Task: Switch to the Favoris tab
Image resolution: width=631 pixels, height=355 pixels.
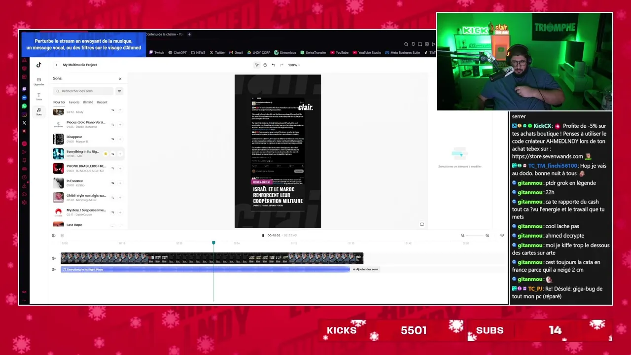Action: point(74,102)
